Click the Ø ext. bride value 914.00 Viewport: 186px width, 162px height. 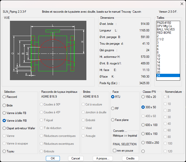coord(145,24)
